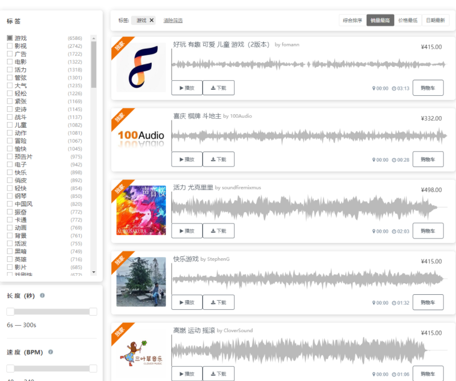456x381 pixels.
Task: Check the 活力 tag checkbox
Action: coord(9,69)
